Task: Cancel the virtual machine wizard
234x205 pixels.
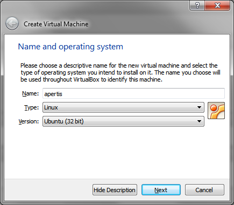Action: (x=204, y=190)
